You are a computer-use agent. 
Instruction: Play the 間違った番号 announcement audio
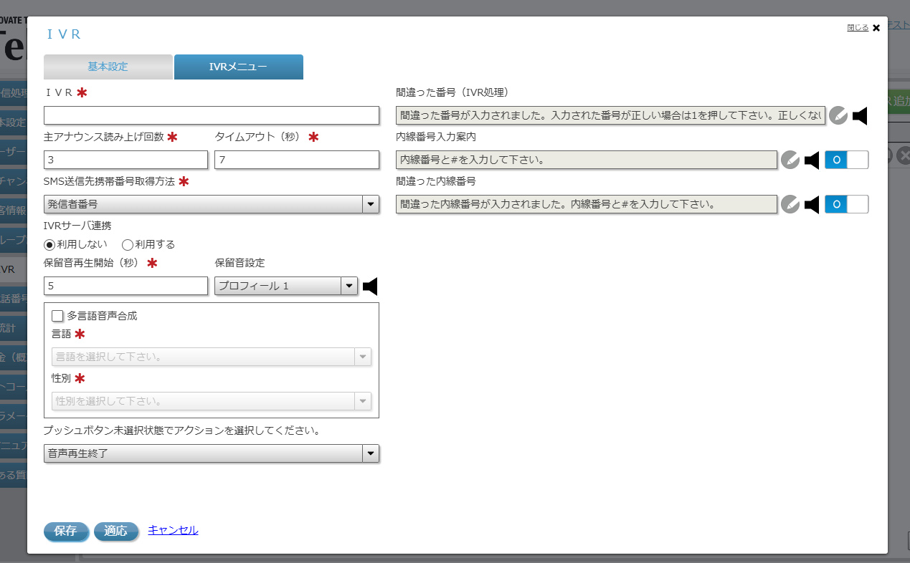point(858,115)
